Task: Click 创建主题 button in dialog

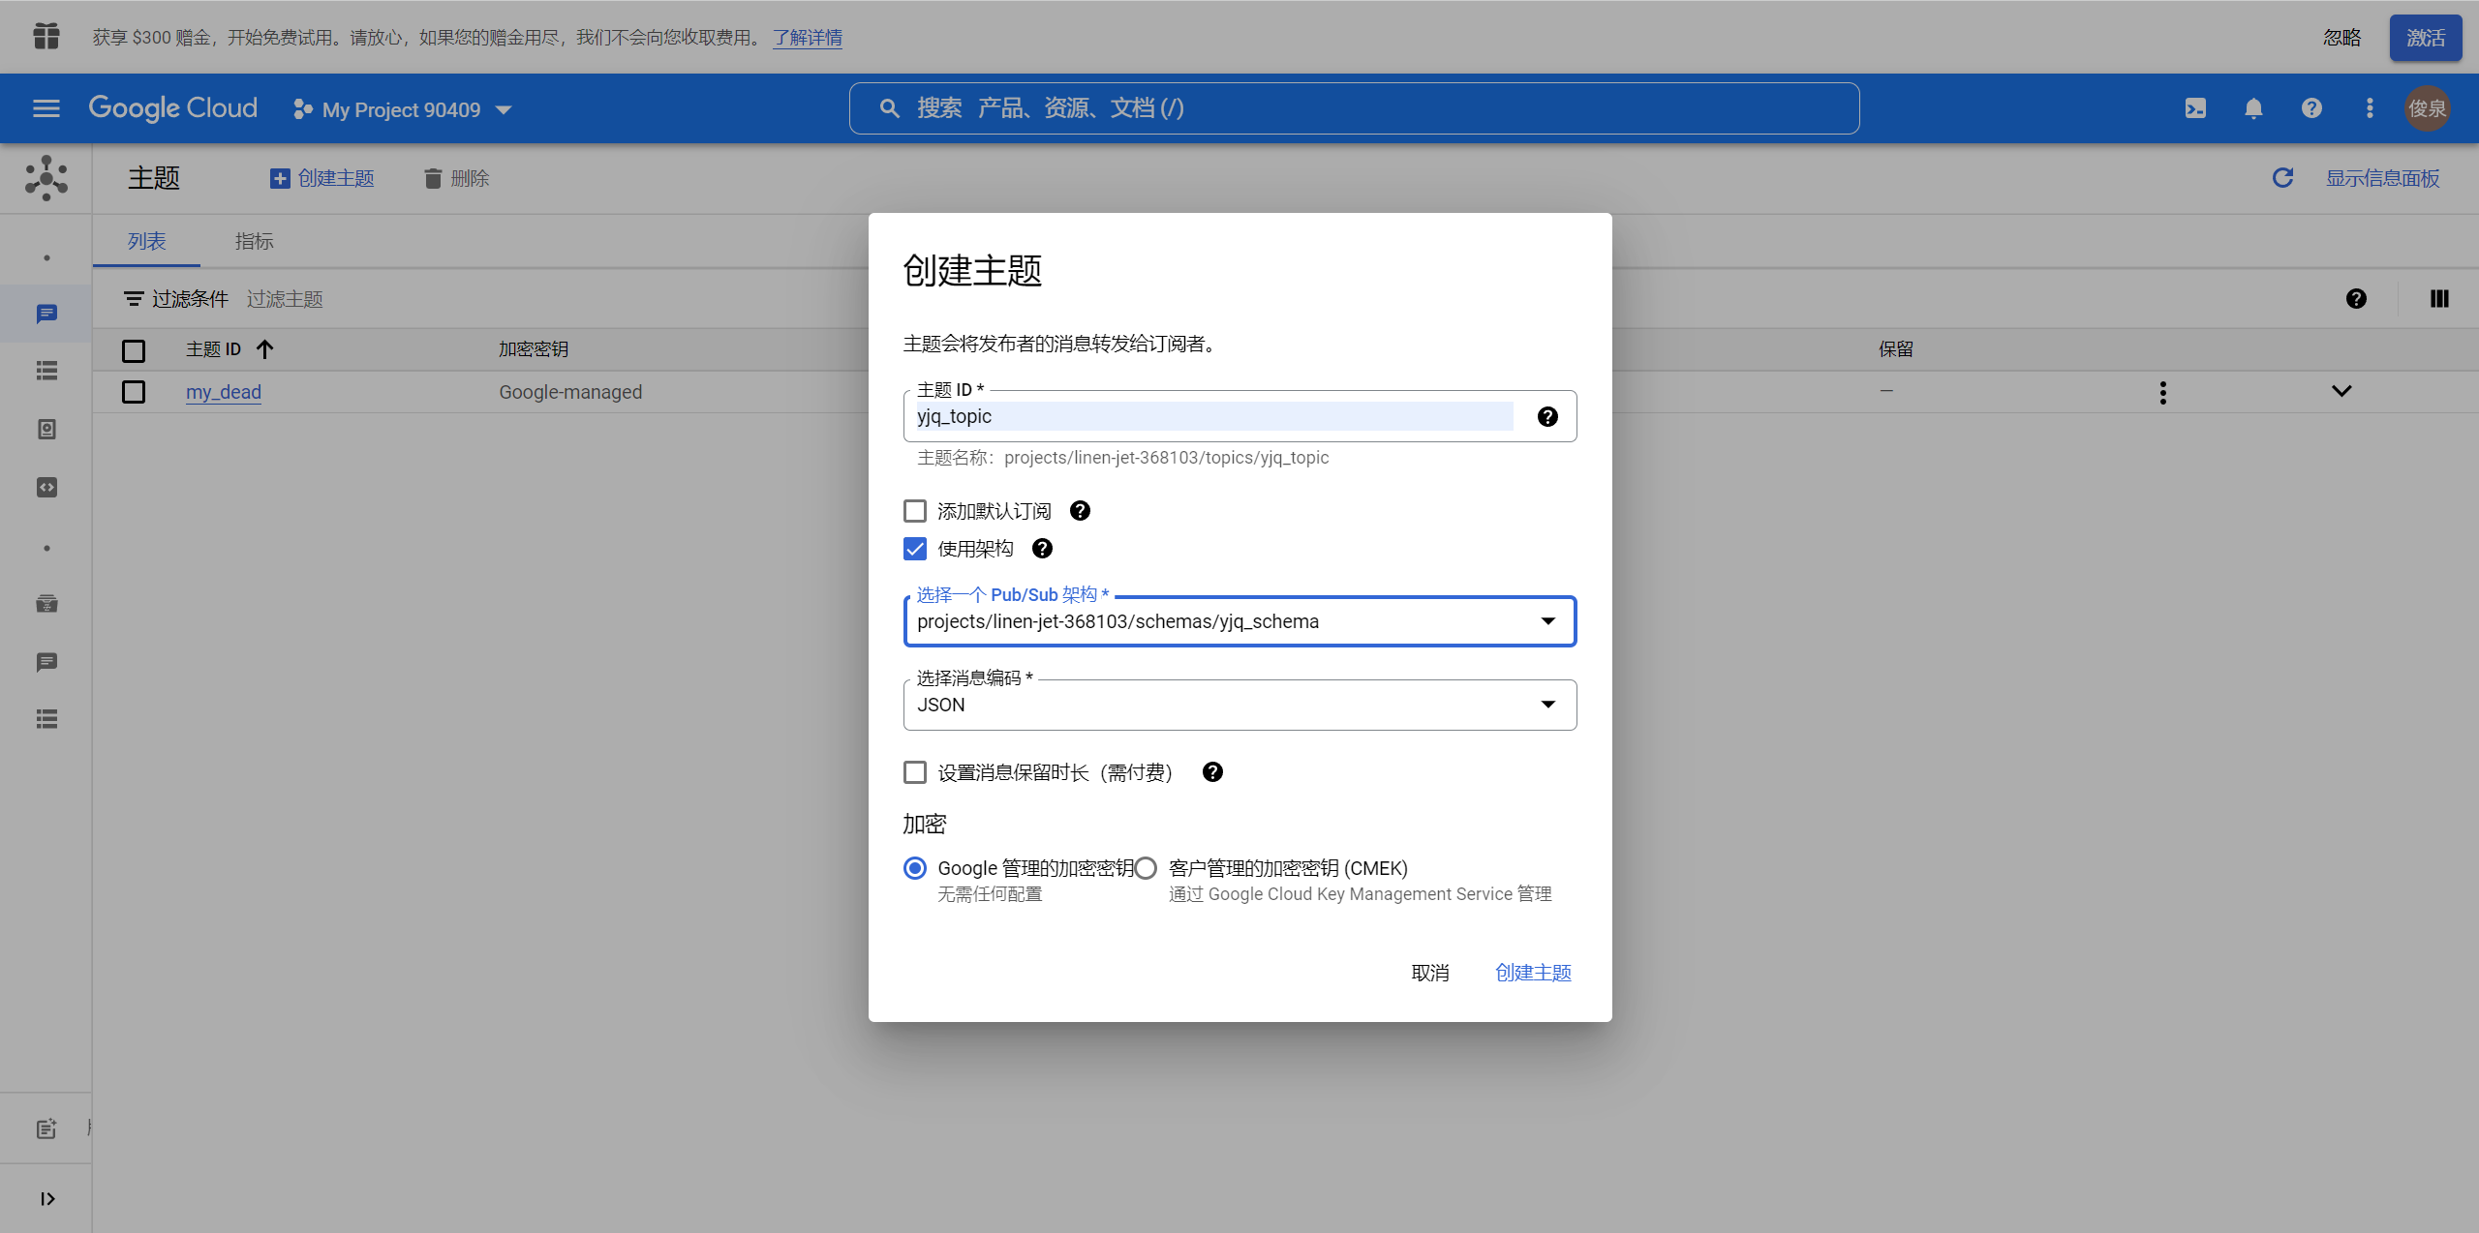Action: click(1532, 973)
